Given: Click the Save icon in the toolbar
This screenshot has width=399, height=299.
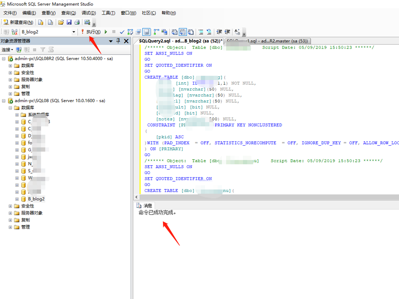Looking at the screenshot, I should click(69, 22).
